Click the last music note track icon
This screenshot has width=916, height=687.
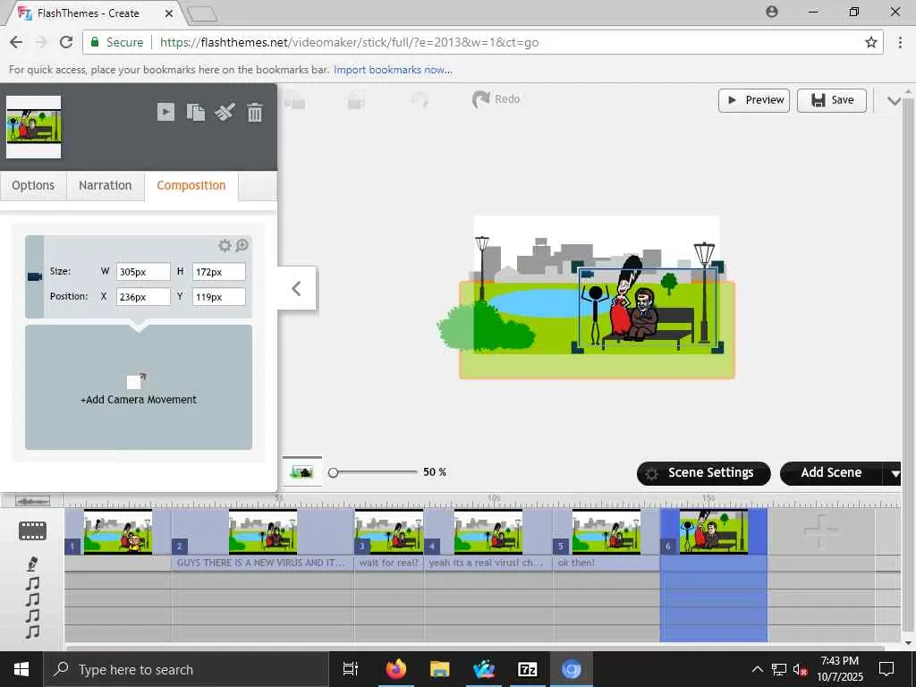[x=33, y=632]
